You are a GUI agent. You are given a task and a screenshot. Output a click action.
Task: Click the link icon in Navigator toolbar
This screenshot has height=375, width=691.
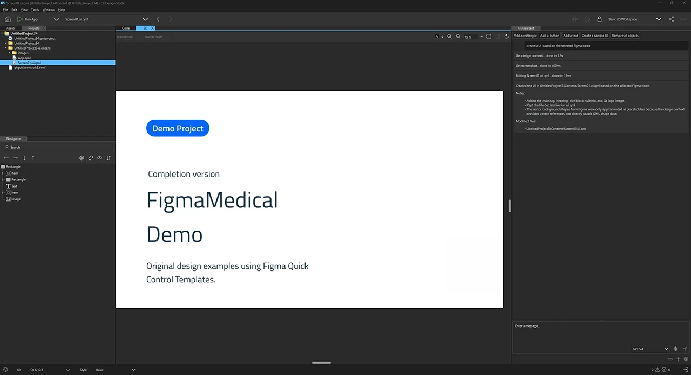[91, 158]
